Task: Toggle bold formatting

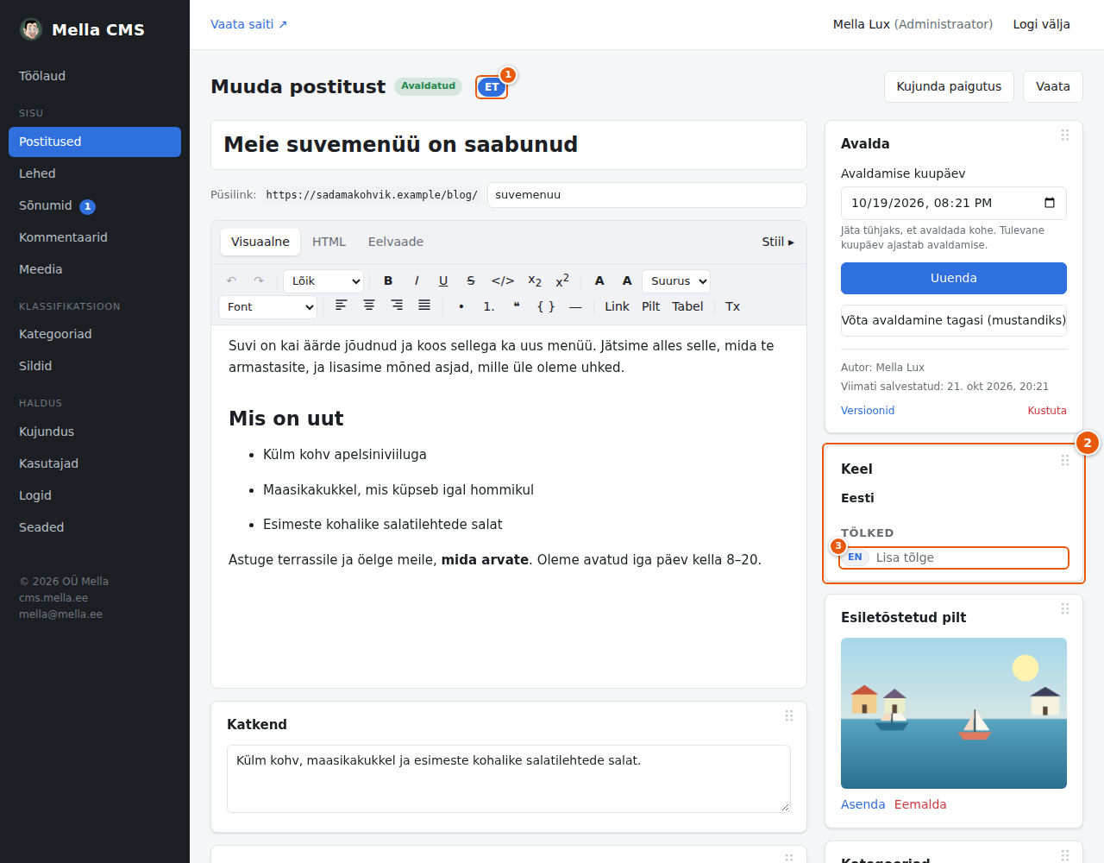Action: [388, 280]
